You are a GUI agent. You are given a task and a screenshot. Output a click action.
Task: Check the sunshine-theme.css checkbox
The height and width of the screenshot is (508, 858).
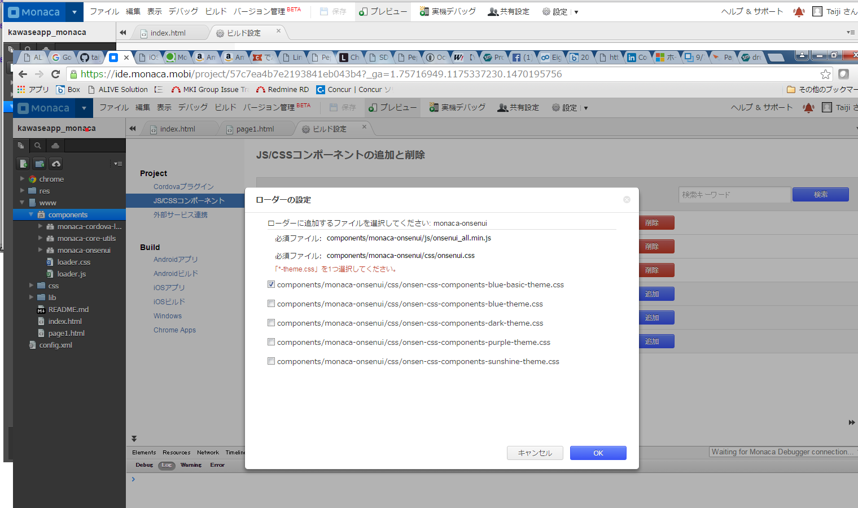271,361
